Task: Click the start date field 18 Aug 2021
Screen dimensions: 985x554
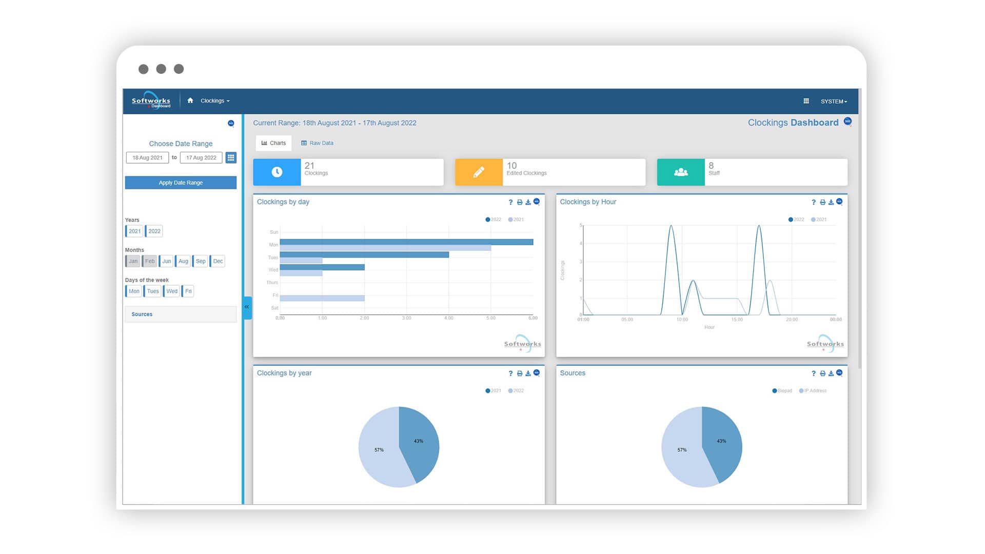Action: [147, 157]
